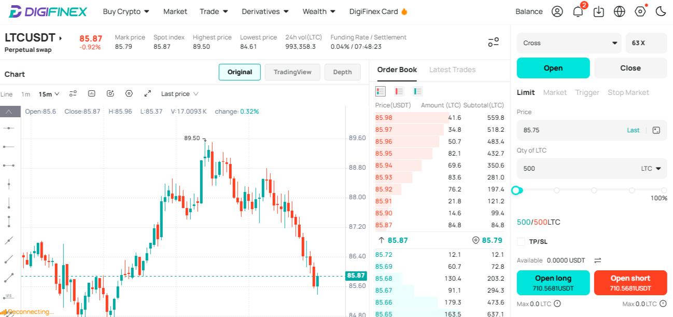Switch to dark mode moon icon
Viewport: 673px width, 317px height.
pos(661,11)
